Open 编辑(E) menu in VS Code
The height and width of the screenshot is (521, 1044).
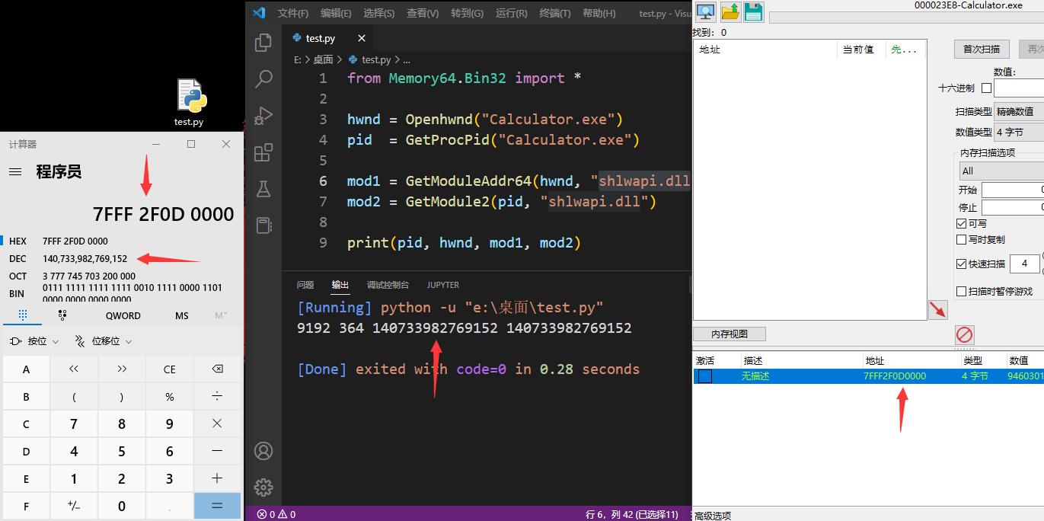tap(336, 13)
